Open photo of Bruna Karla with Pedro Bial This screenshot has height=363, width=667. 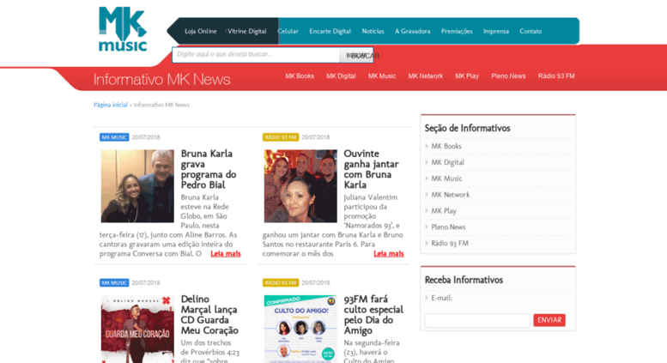137,185
